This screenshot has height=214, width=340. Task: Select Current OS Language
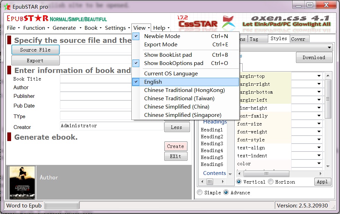click(x=185, y=74)
